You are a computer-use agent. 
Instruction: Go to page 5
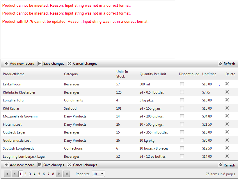tap(39, 174)
